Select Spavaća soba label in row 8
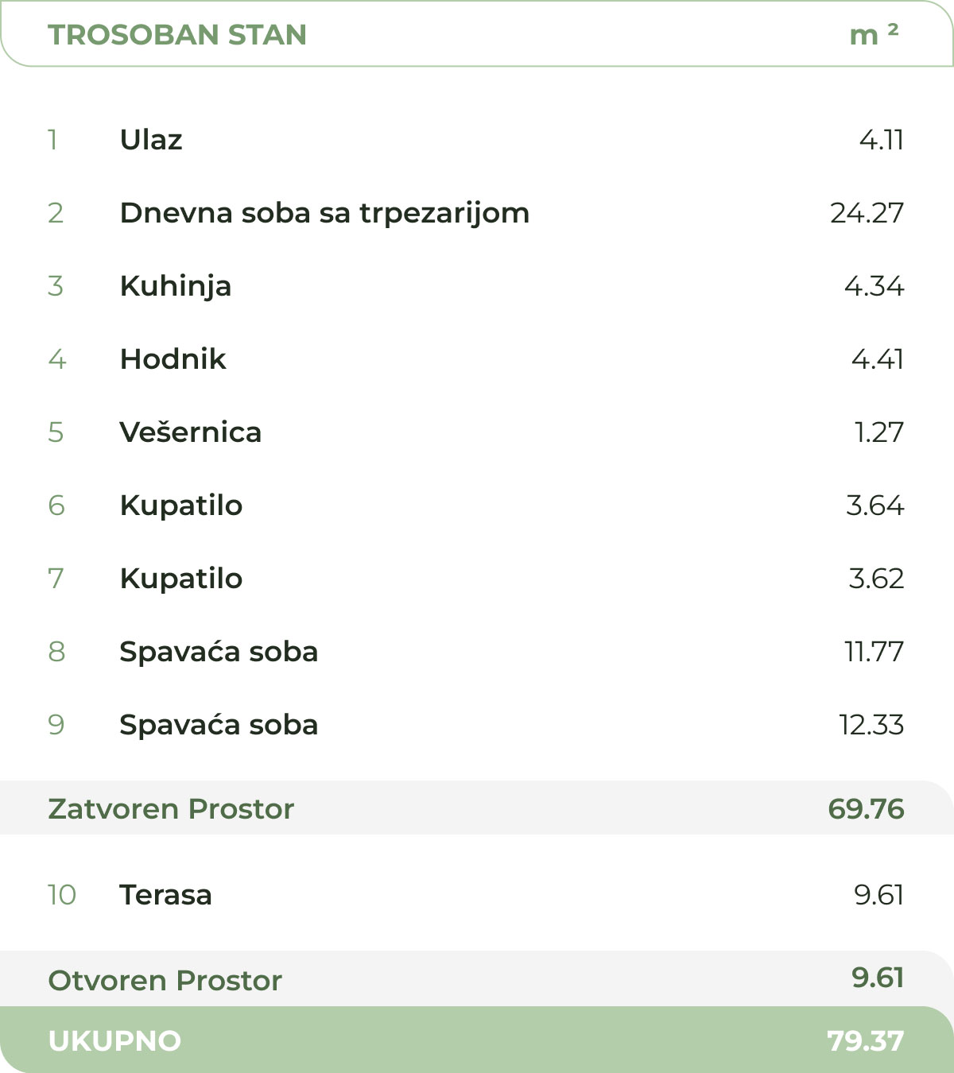Viewport: 954px width, 1073px height. 219,652
